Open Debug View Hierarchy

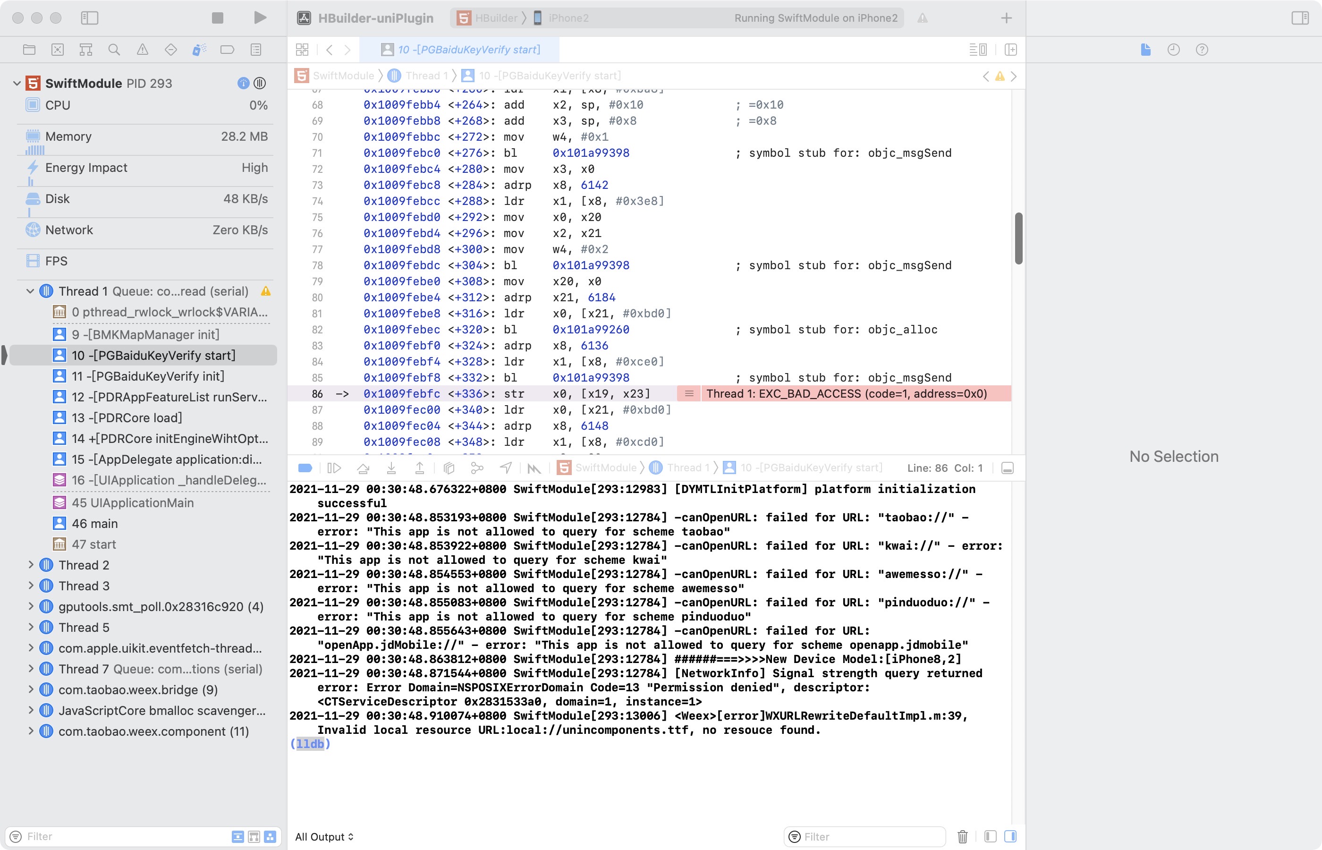(449, 468)
